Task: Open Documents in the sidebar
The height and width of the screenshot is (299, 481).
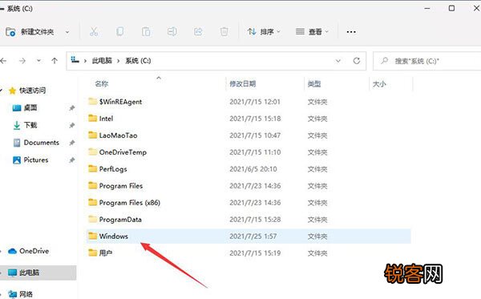Action: click(x=42, y=143)
